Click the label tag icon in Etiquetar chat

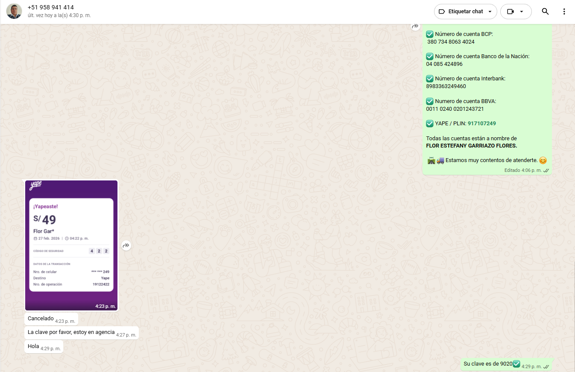[442, 12]
